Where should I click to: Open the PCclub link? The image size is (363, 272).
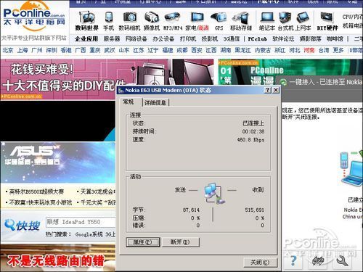[258, 38]
